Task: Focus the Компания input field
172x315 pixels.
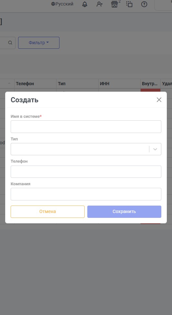Action: [86, 194]
